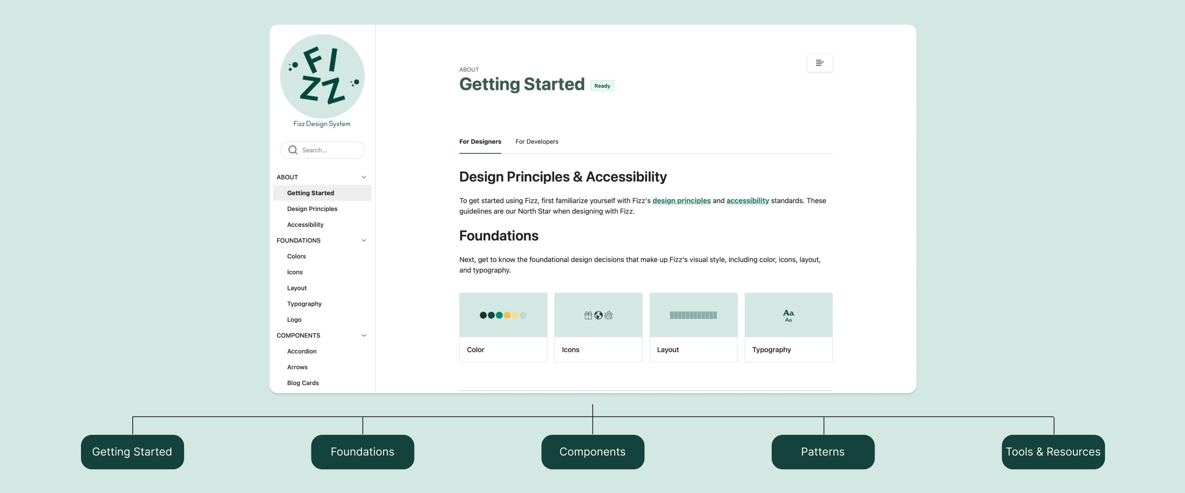Open the Color foundation card
Screen dimensions: 1185x493
[503, 327]
